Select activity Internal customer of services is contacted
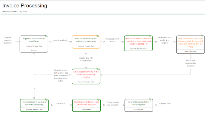 coord(138,43)
